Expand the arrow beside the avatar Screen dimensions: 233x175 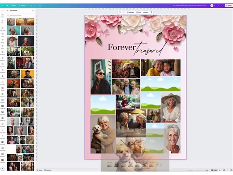click(x=215, y=5)
